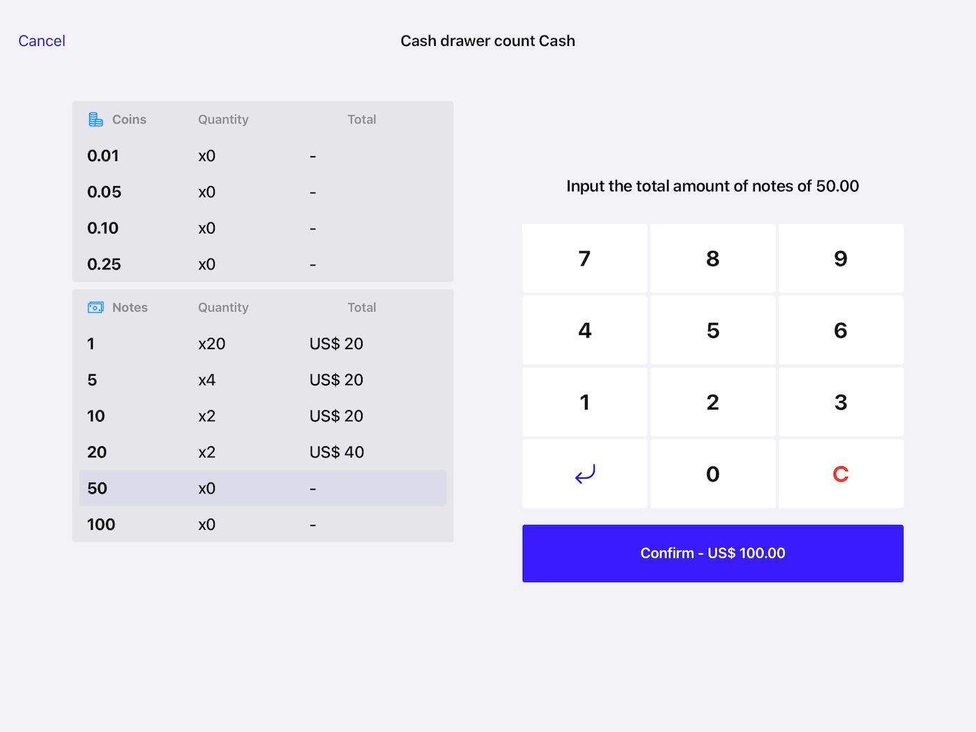Select the 0.01 coin row
Viewport: 976px width, 732px height.
263,156
